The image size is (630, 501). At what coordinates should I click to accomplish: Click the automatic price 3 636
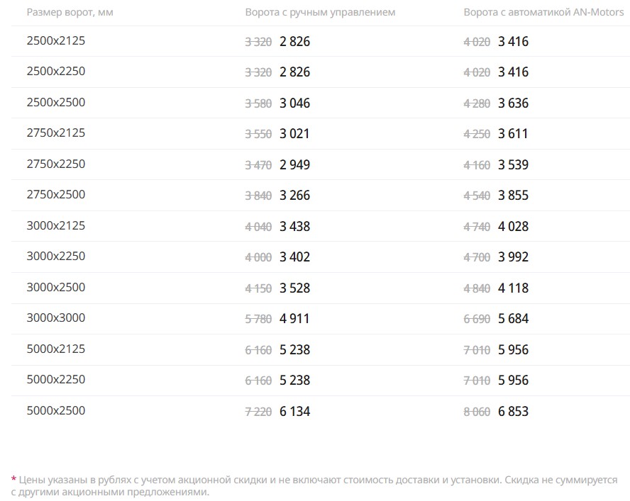coord(513,103)
